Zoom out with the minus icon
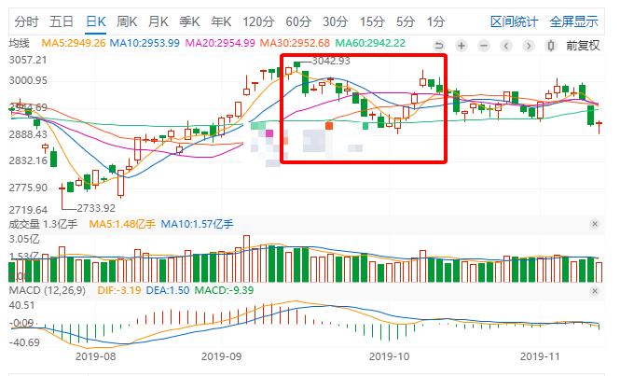Image resolution: width=620 pixels, height=376 pixels. [484, 46]
